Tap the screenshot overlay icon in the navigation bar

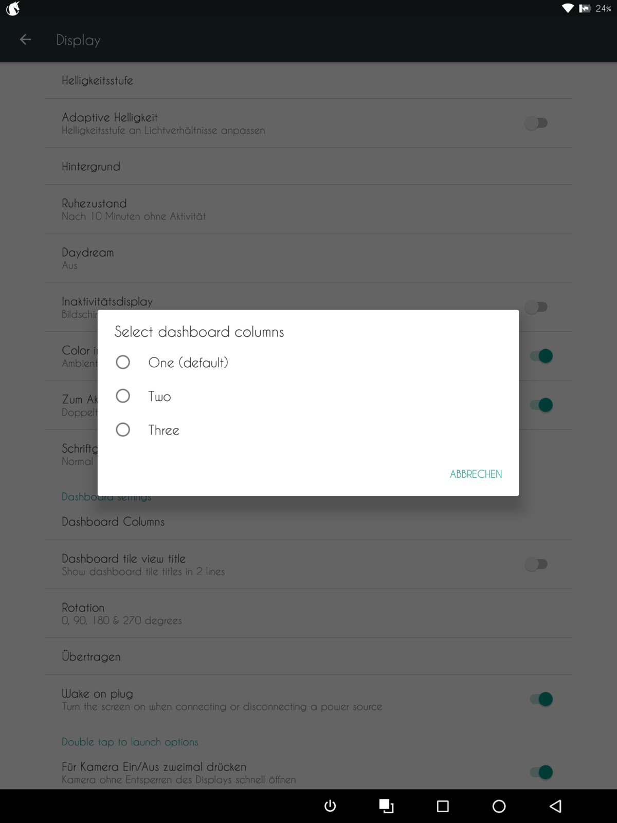point(386,806)
